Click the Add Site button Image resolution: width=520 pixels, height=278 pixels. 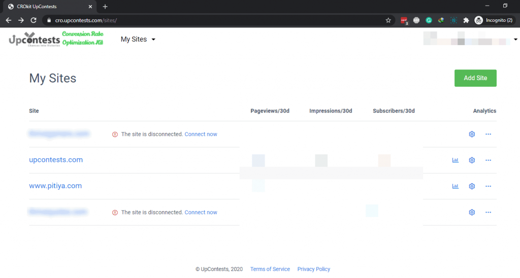pyautogui.click(x=475, y=78)
